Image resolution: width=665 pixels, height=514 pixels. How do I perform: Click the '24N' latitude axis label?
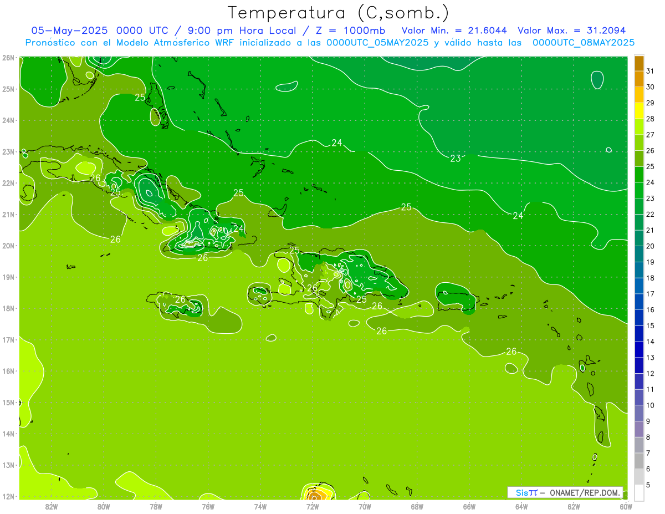click(x=8, y=120)
